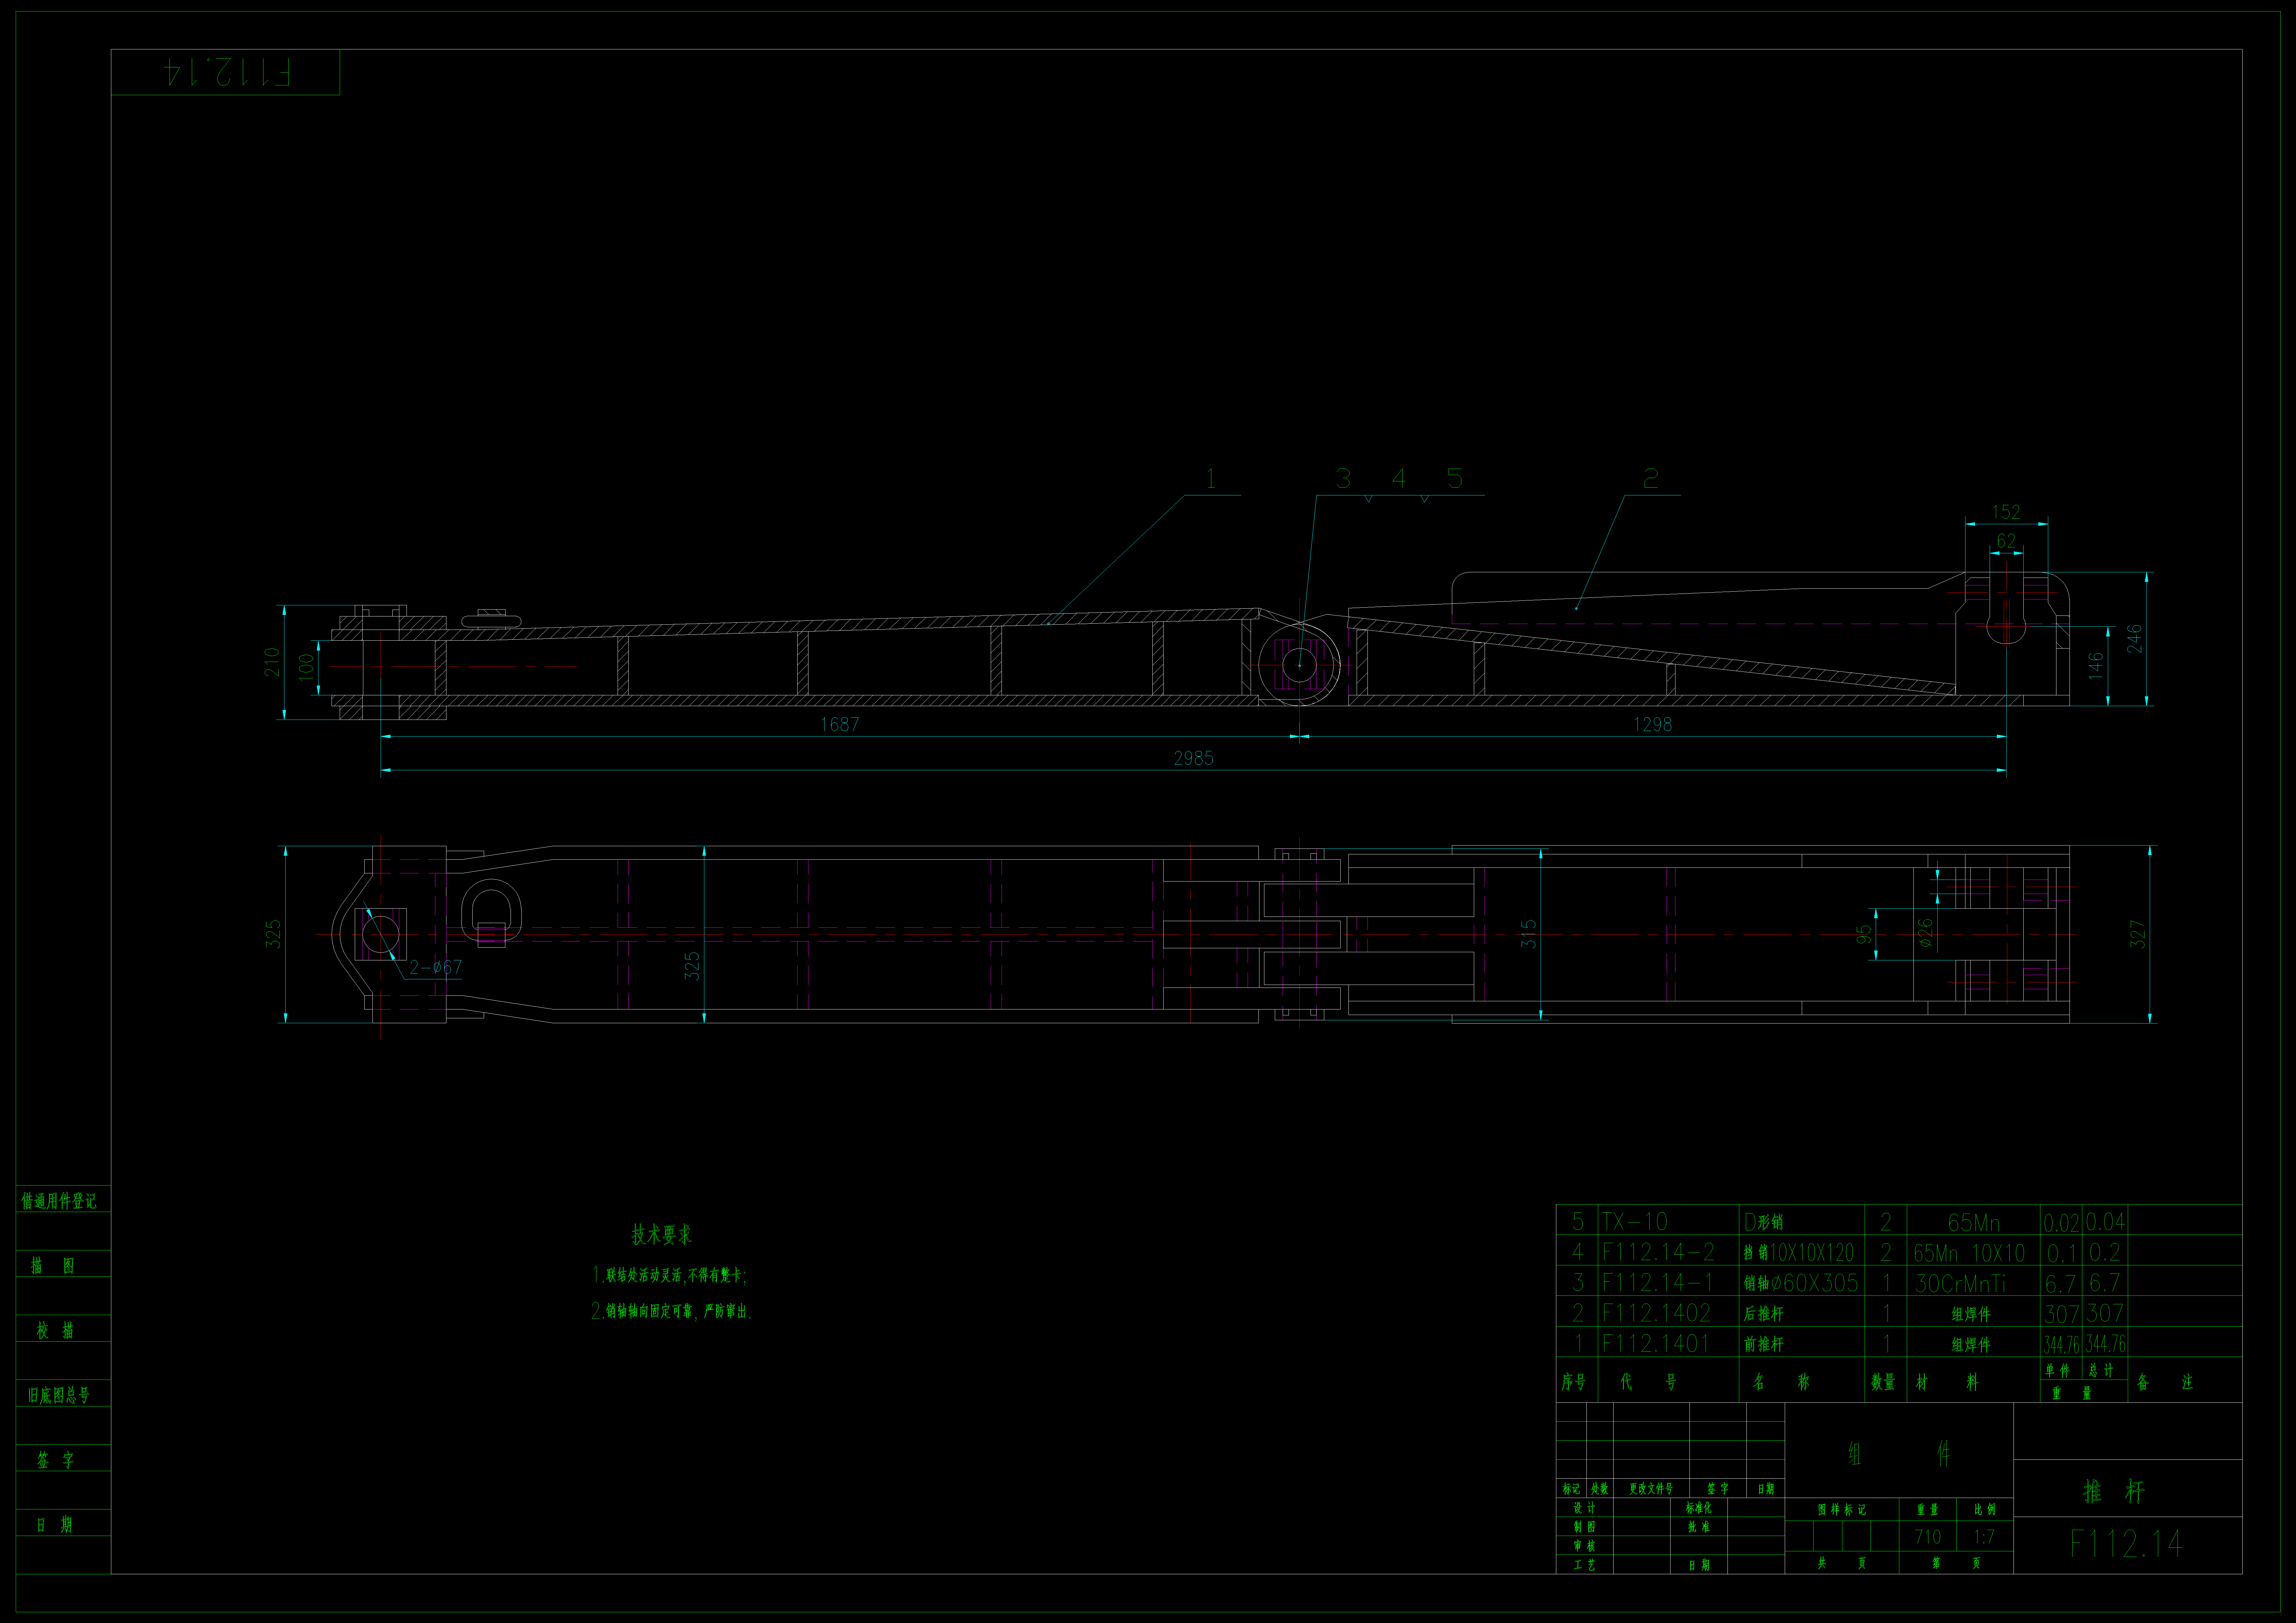Select the 数量 column header

(x=1883, y=1382)
